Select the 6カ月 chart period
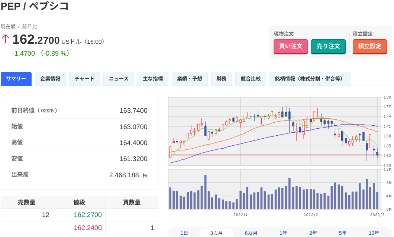394x237 pixels. click(251, 233)
